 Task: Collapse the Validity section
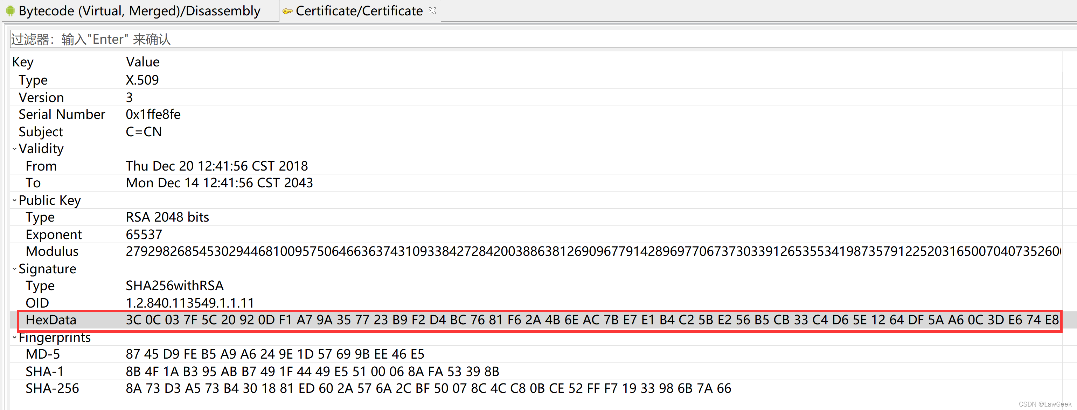click(14, 149)
